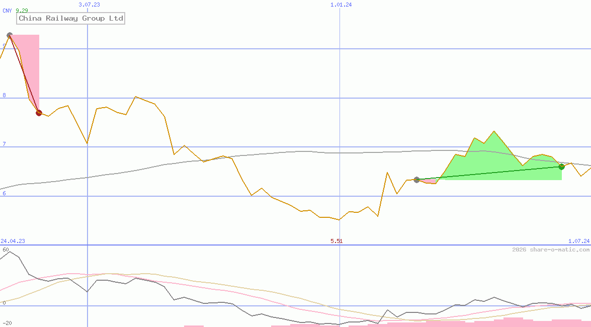The width and height of the screenshot is (591, 327).
Task: Click the red trade-end marker
Action: click(x=39, y=113)
